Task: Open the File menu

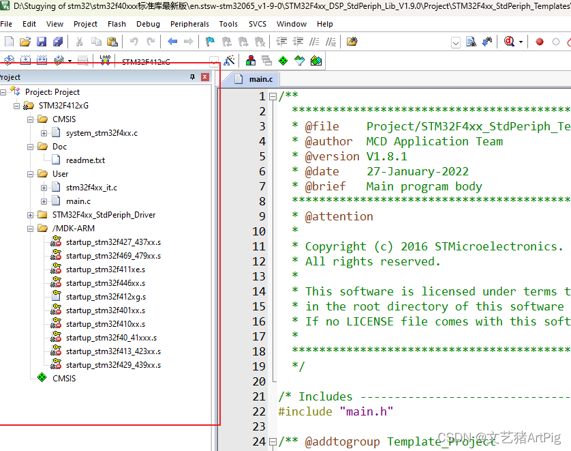Action: pos(6,24)
